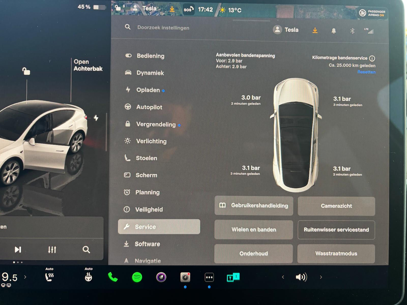Open Wielen en banden
The width and height of the screenshot is (407, 305).
tap(254, 230)
